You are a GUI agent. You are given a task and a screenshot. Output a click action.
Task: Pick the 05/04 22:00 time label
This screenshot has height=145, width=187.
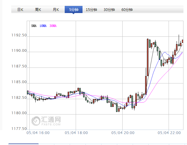169,133
